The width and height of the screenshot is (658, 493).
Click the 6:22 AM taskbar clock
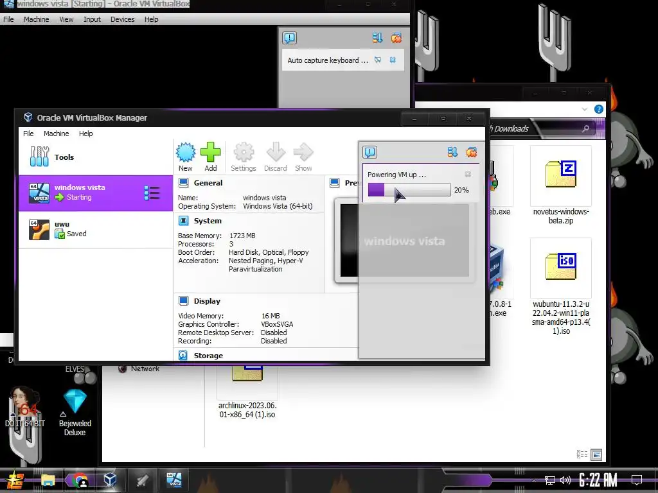pos(598,480)
